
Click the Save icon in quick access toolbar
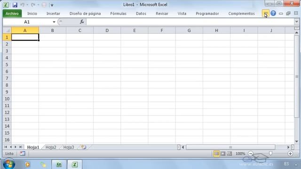coord(15,5)
